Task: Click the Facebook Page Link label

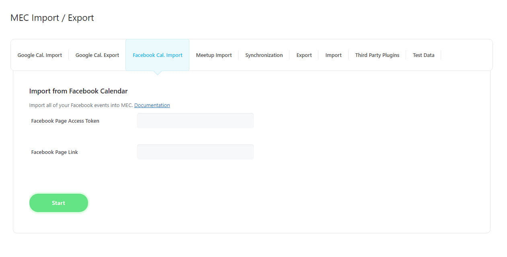Action: (55, 152)
